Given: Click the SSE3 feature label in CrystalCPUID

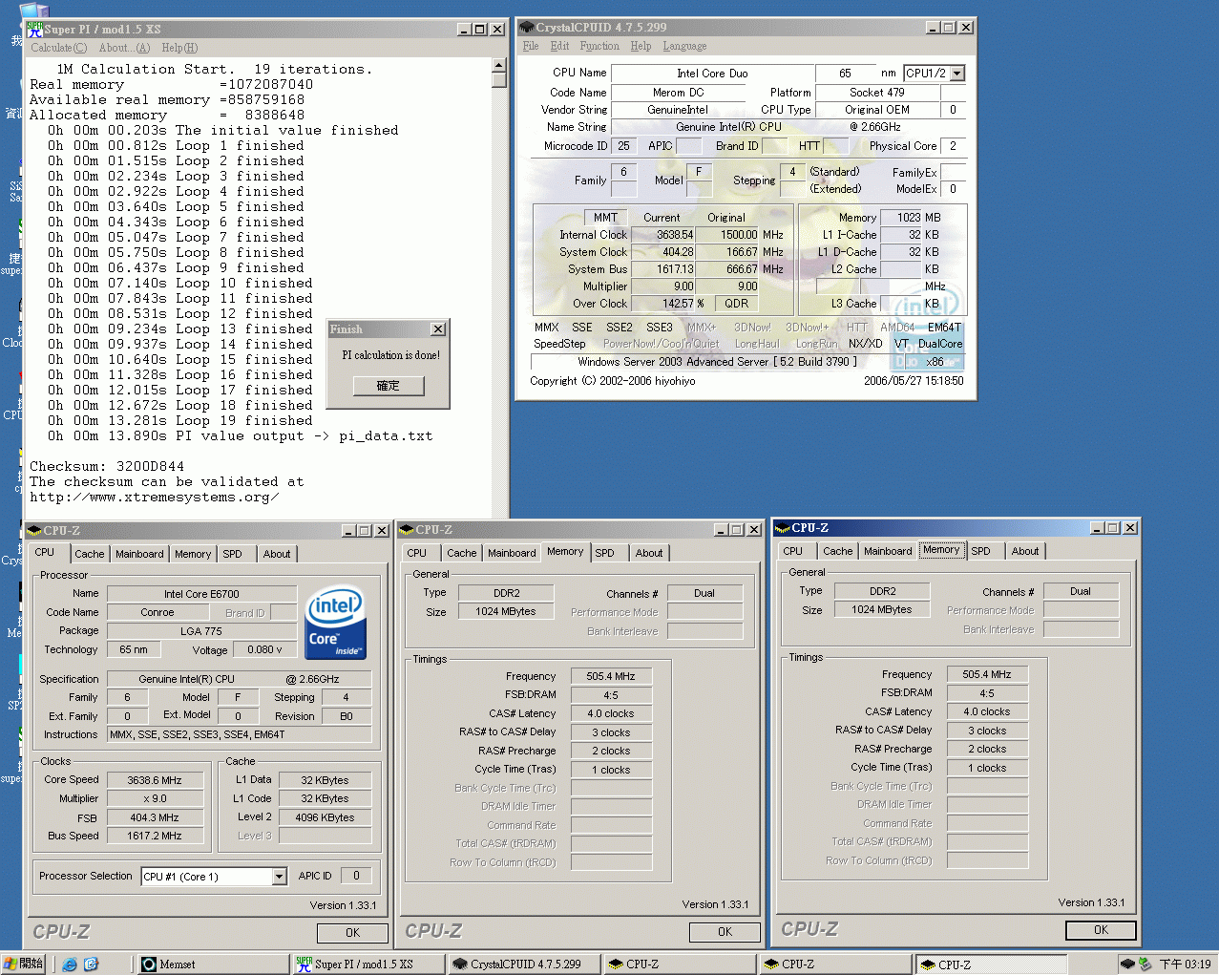Looking at the screenshot, I should click(660, 328).
